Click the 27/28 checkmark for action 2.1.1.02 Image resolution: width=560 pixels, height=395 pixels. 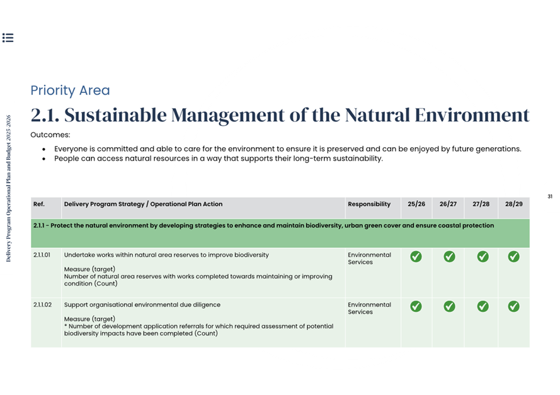point(482,306)
